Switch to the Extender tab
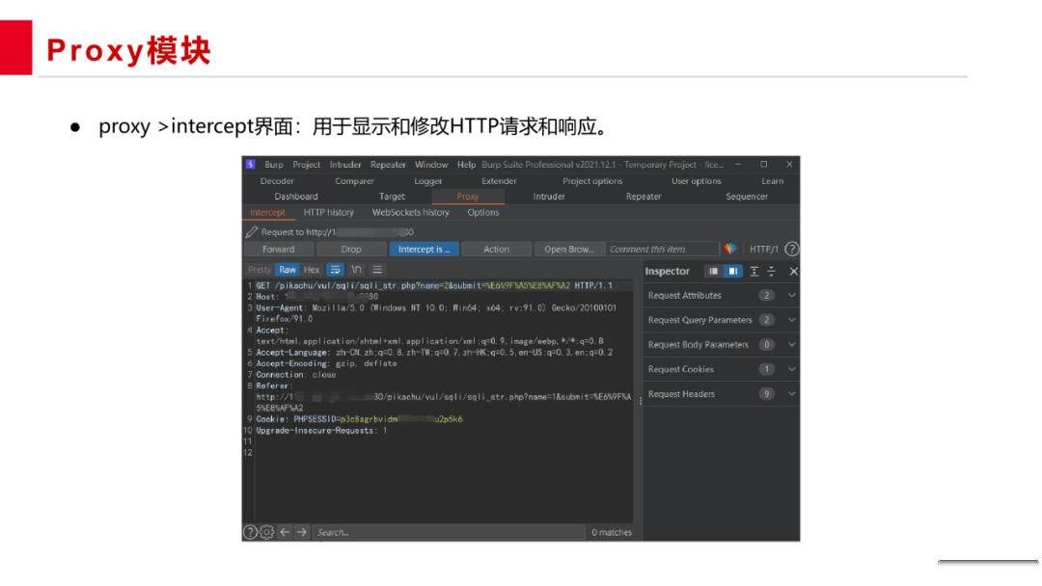The width and height of the screenshot is (1042, 586). coord(499,180)
